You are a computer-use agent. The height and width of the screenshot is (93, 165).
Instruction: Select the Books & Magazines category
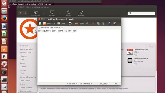pyautogui.click(x=26, y=49)
